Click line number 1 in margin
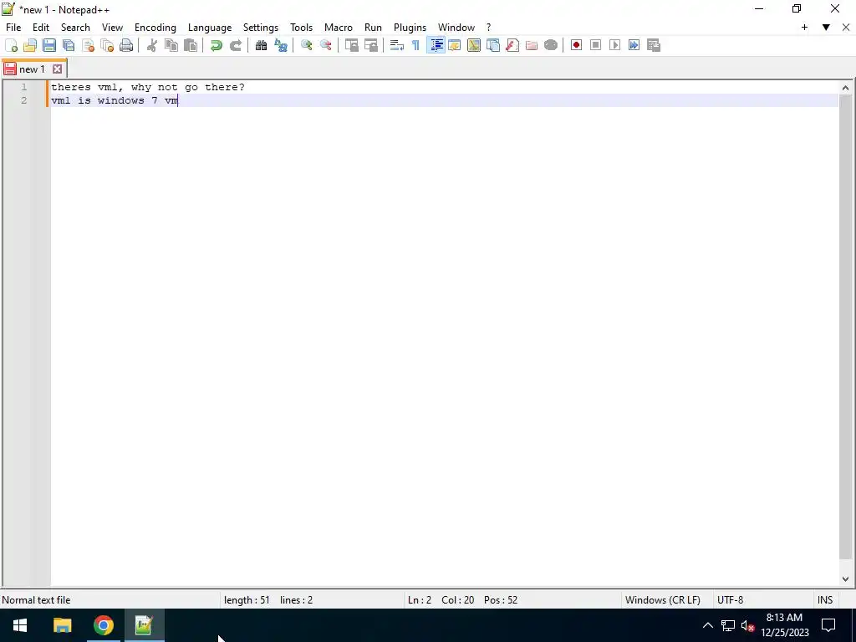This screenshot has height=642, width=856. coord(24,87)
